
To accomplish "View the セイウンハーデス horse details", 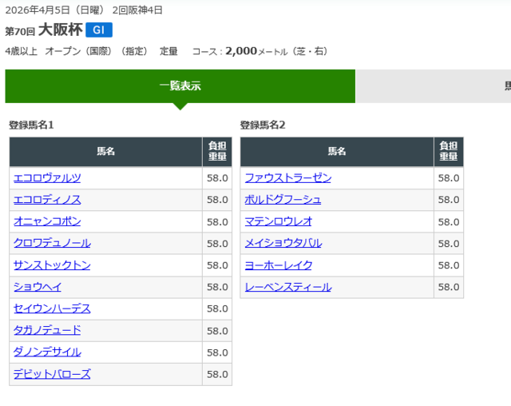I will pos(52,308).
